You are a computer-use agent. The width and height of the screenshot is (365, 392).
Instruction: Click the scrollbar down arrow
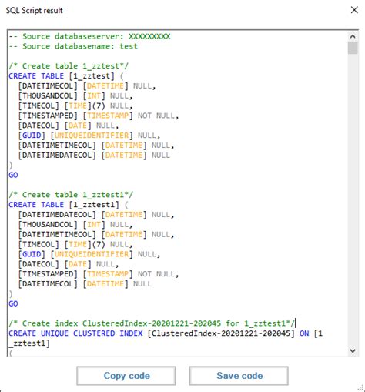(x=353, y=350)
